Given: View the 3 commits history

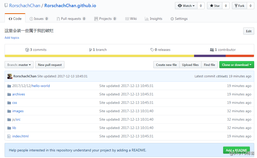Looking at the screenshot, I should coord(36,50).
